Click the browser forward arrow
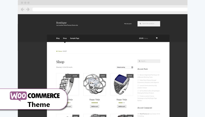Viewport: 205px width, 117px height. (28, 9)
